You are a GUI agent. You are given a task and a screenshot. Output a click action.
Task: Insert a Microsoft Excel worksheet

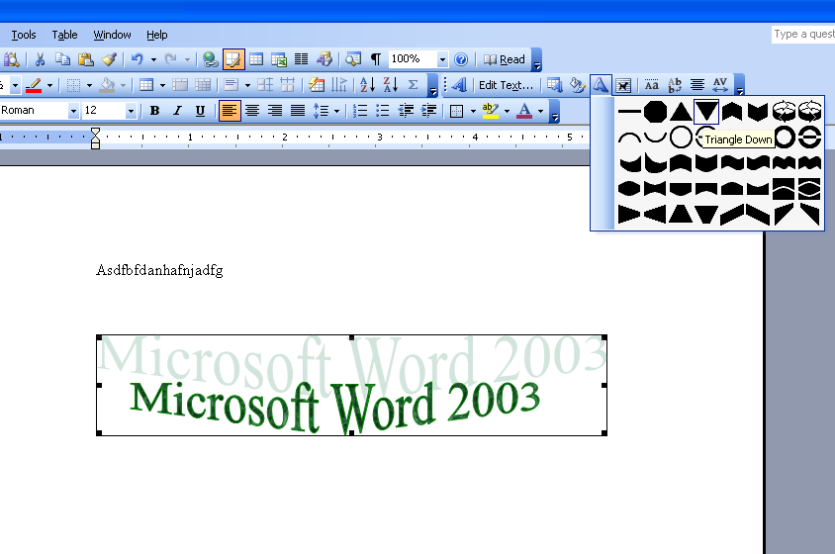(x=279, y=59)
